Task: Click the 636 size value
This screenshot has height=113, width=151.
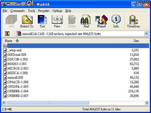Action: click(136, 73)
